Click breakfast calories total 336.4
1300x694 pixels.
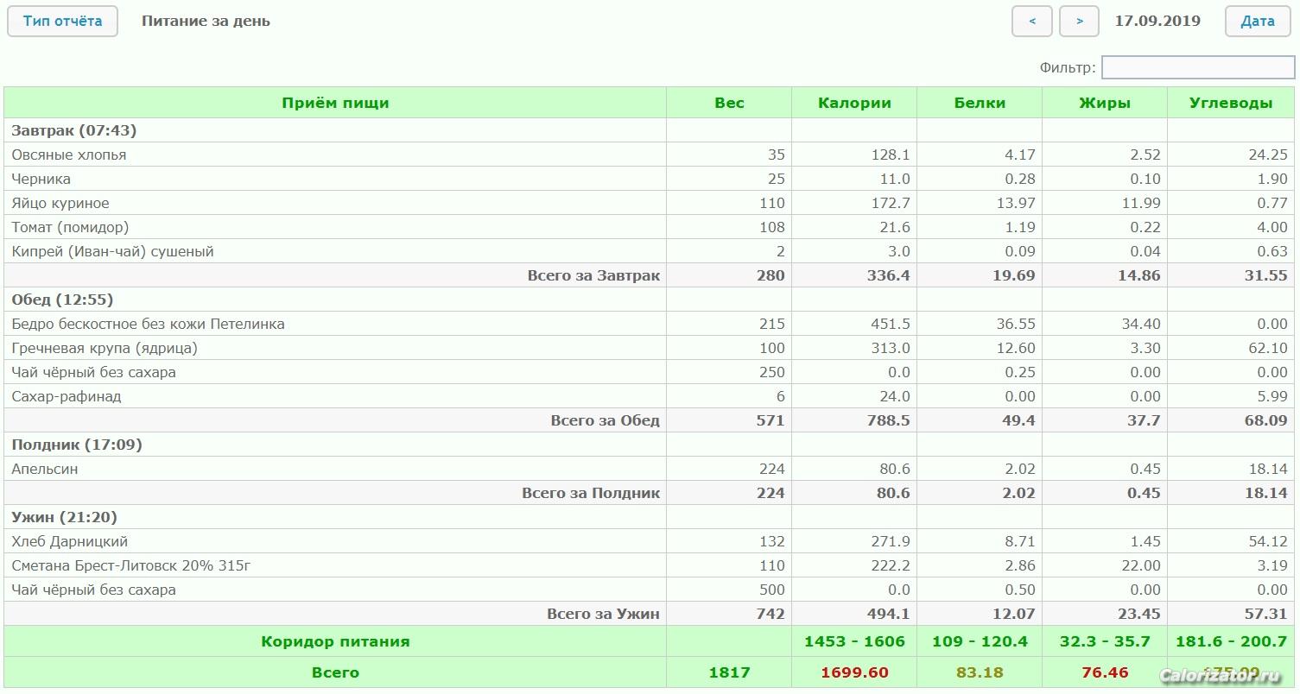coord(889,275)
